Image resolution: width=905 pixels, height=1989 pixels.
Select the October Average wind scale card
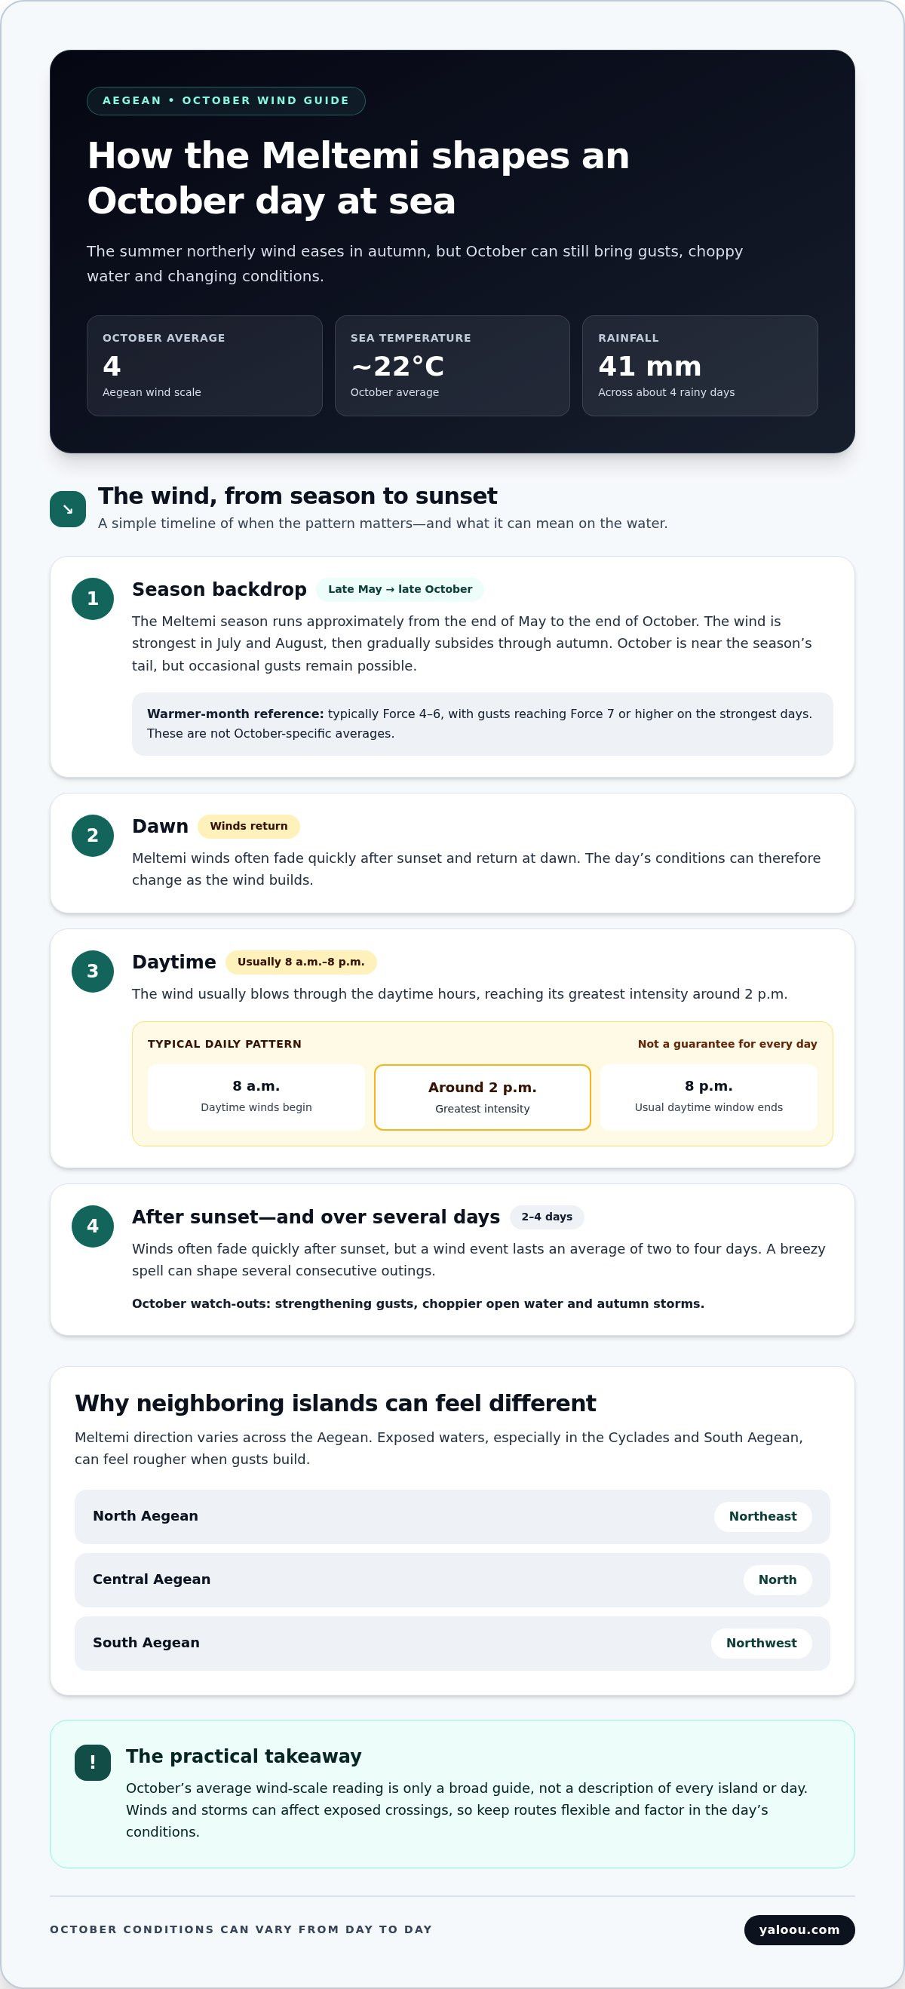click(x=204, y=365)
